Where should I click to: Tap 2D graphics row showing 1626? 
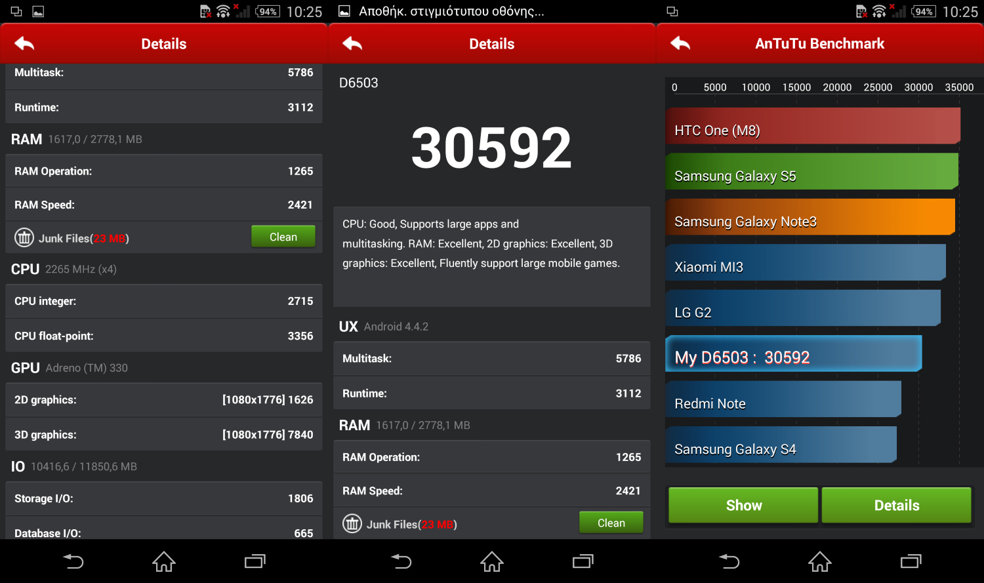click(x=164, y=399)
